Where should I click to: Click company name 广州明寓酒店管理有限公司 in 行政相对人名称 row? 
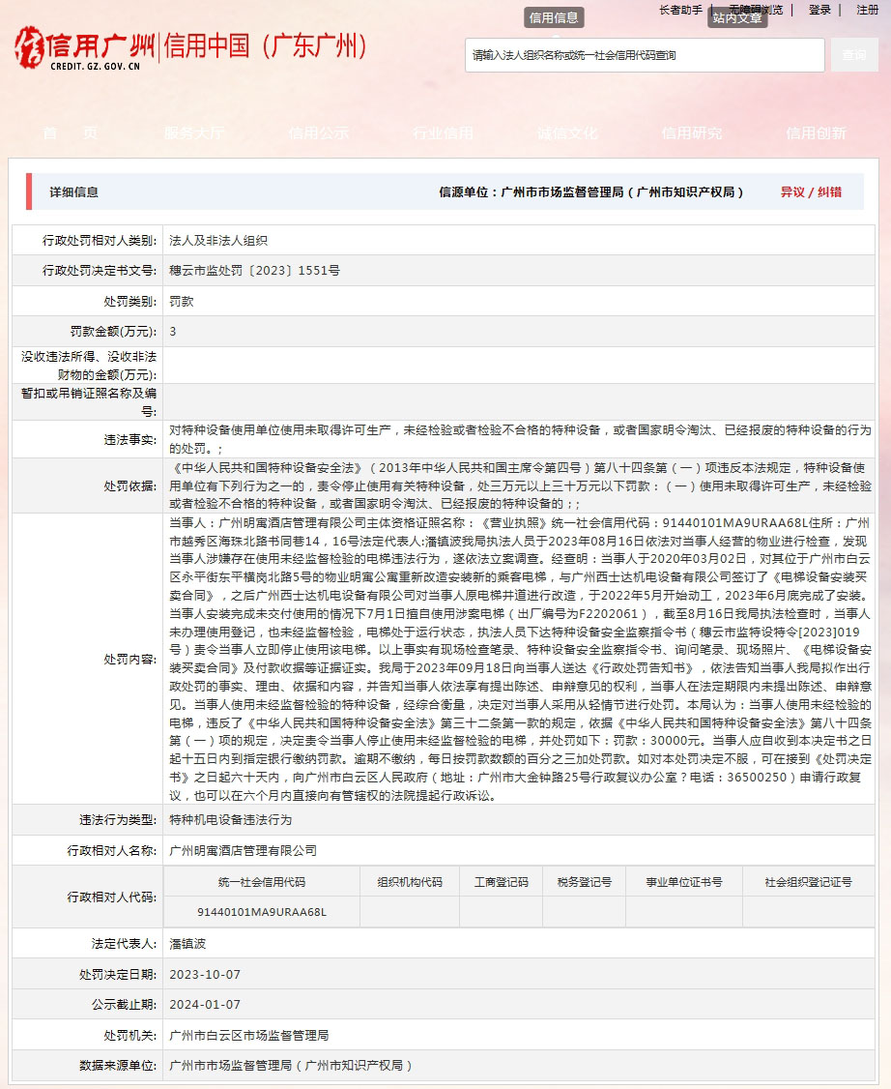point(243,851)
